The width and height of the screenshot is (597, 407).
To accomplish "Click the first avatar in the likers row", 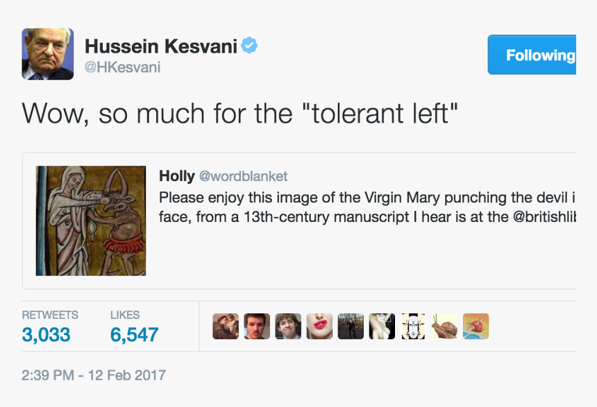I will pos(226,327).
